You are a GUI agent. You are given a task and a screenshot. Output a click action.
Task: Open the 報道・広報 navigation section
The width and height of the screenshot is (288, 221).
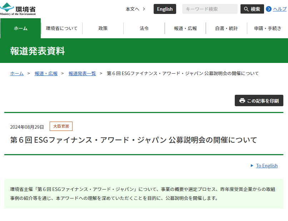(185, 28)
